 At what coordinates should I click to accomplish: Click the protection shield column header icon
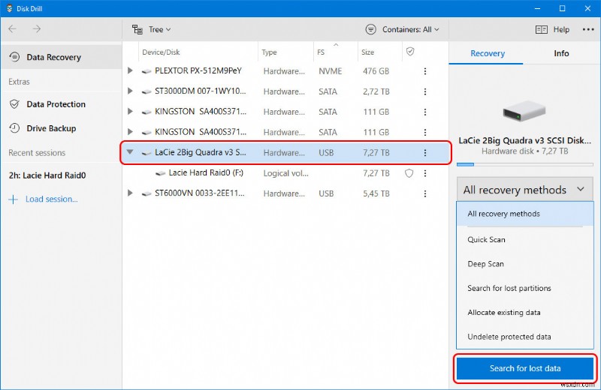point(410,52)
